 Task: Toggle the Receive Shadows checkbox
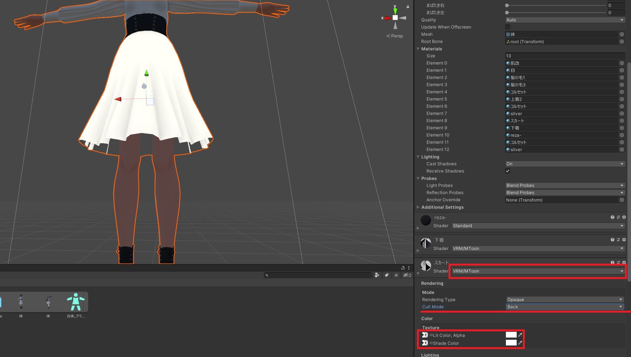(507, 171)
